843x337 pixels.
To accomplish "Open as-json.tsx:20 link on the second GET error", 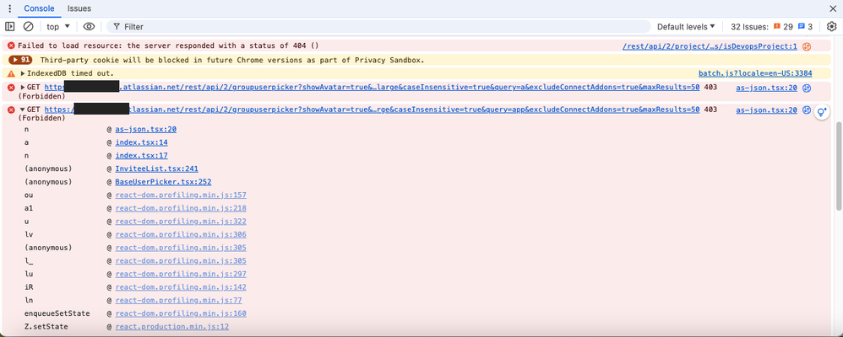I will click(766, 110).
